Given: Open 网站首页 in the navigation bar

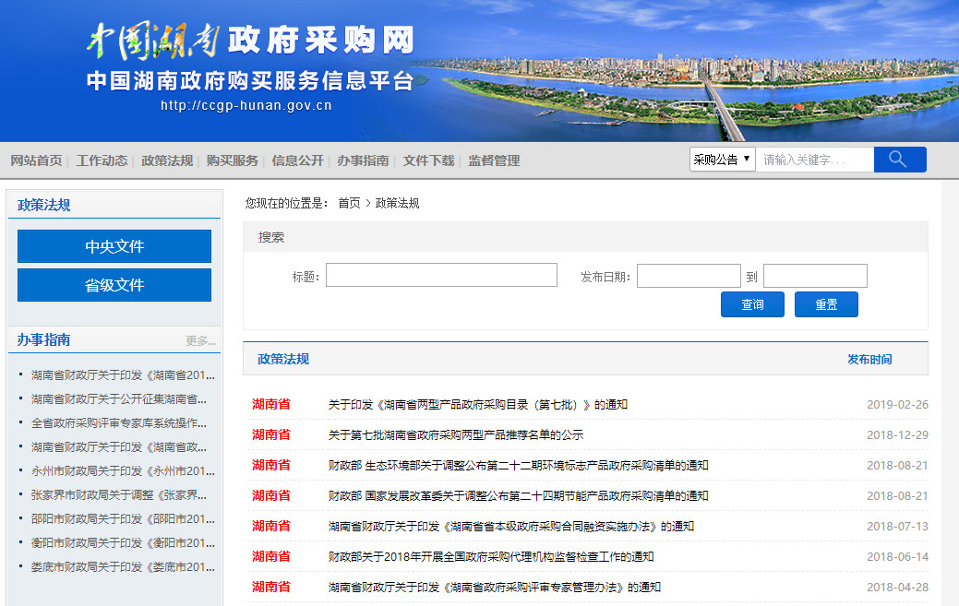Looking at the screenshot, I should (x=36, y=160).
